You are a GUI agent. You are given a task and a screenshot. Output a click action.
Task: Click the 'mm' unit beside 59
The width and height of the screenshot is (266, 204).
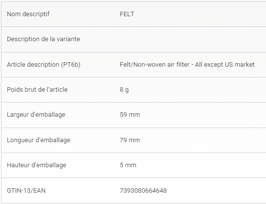[134, 115]
